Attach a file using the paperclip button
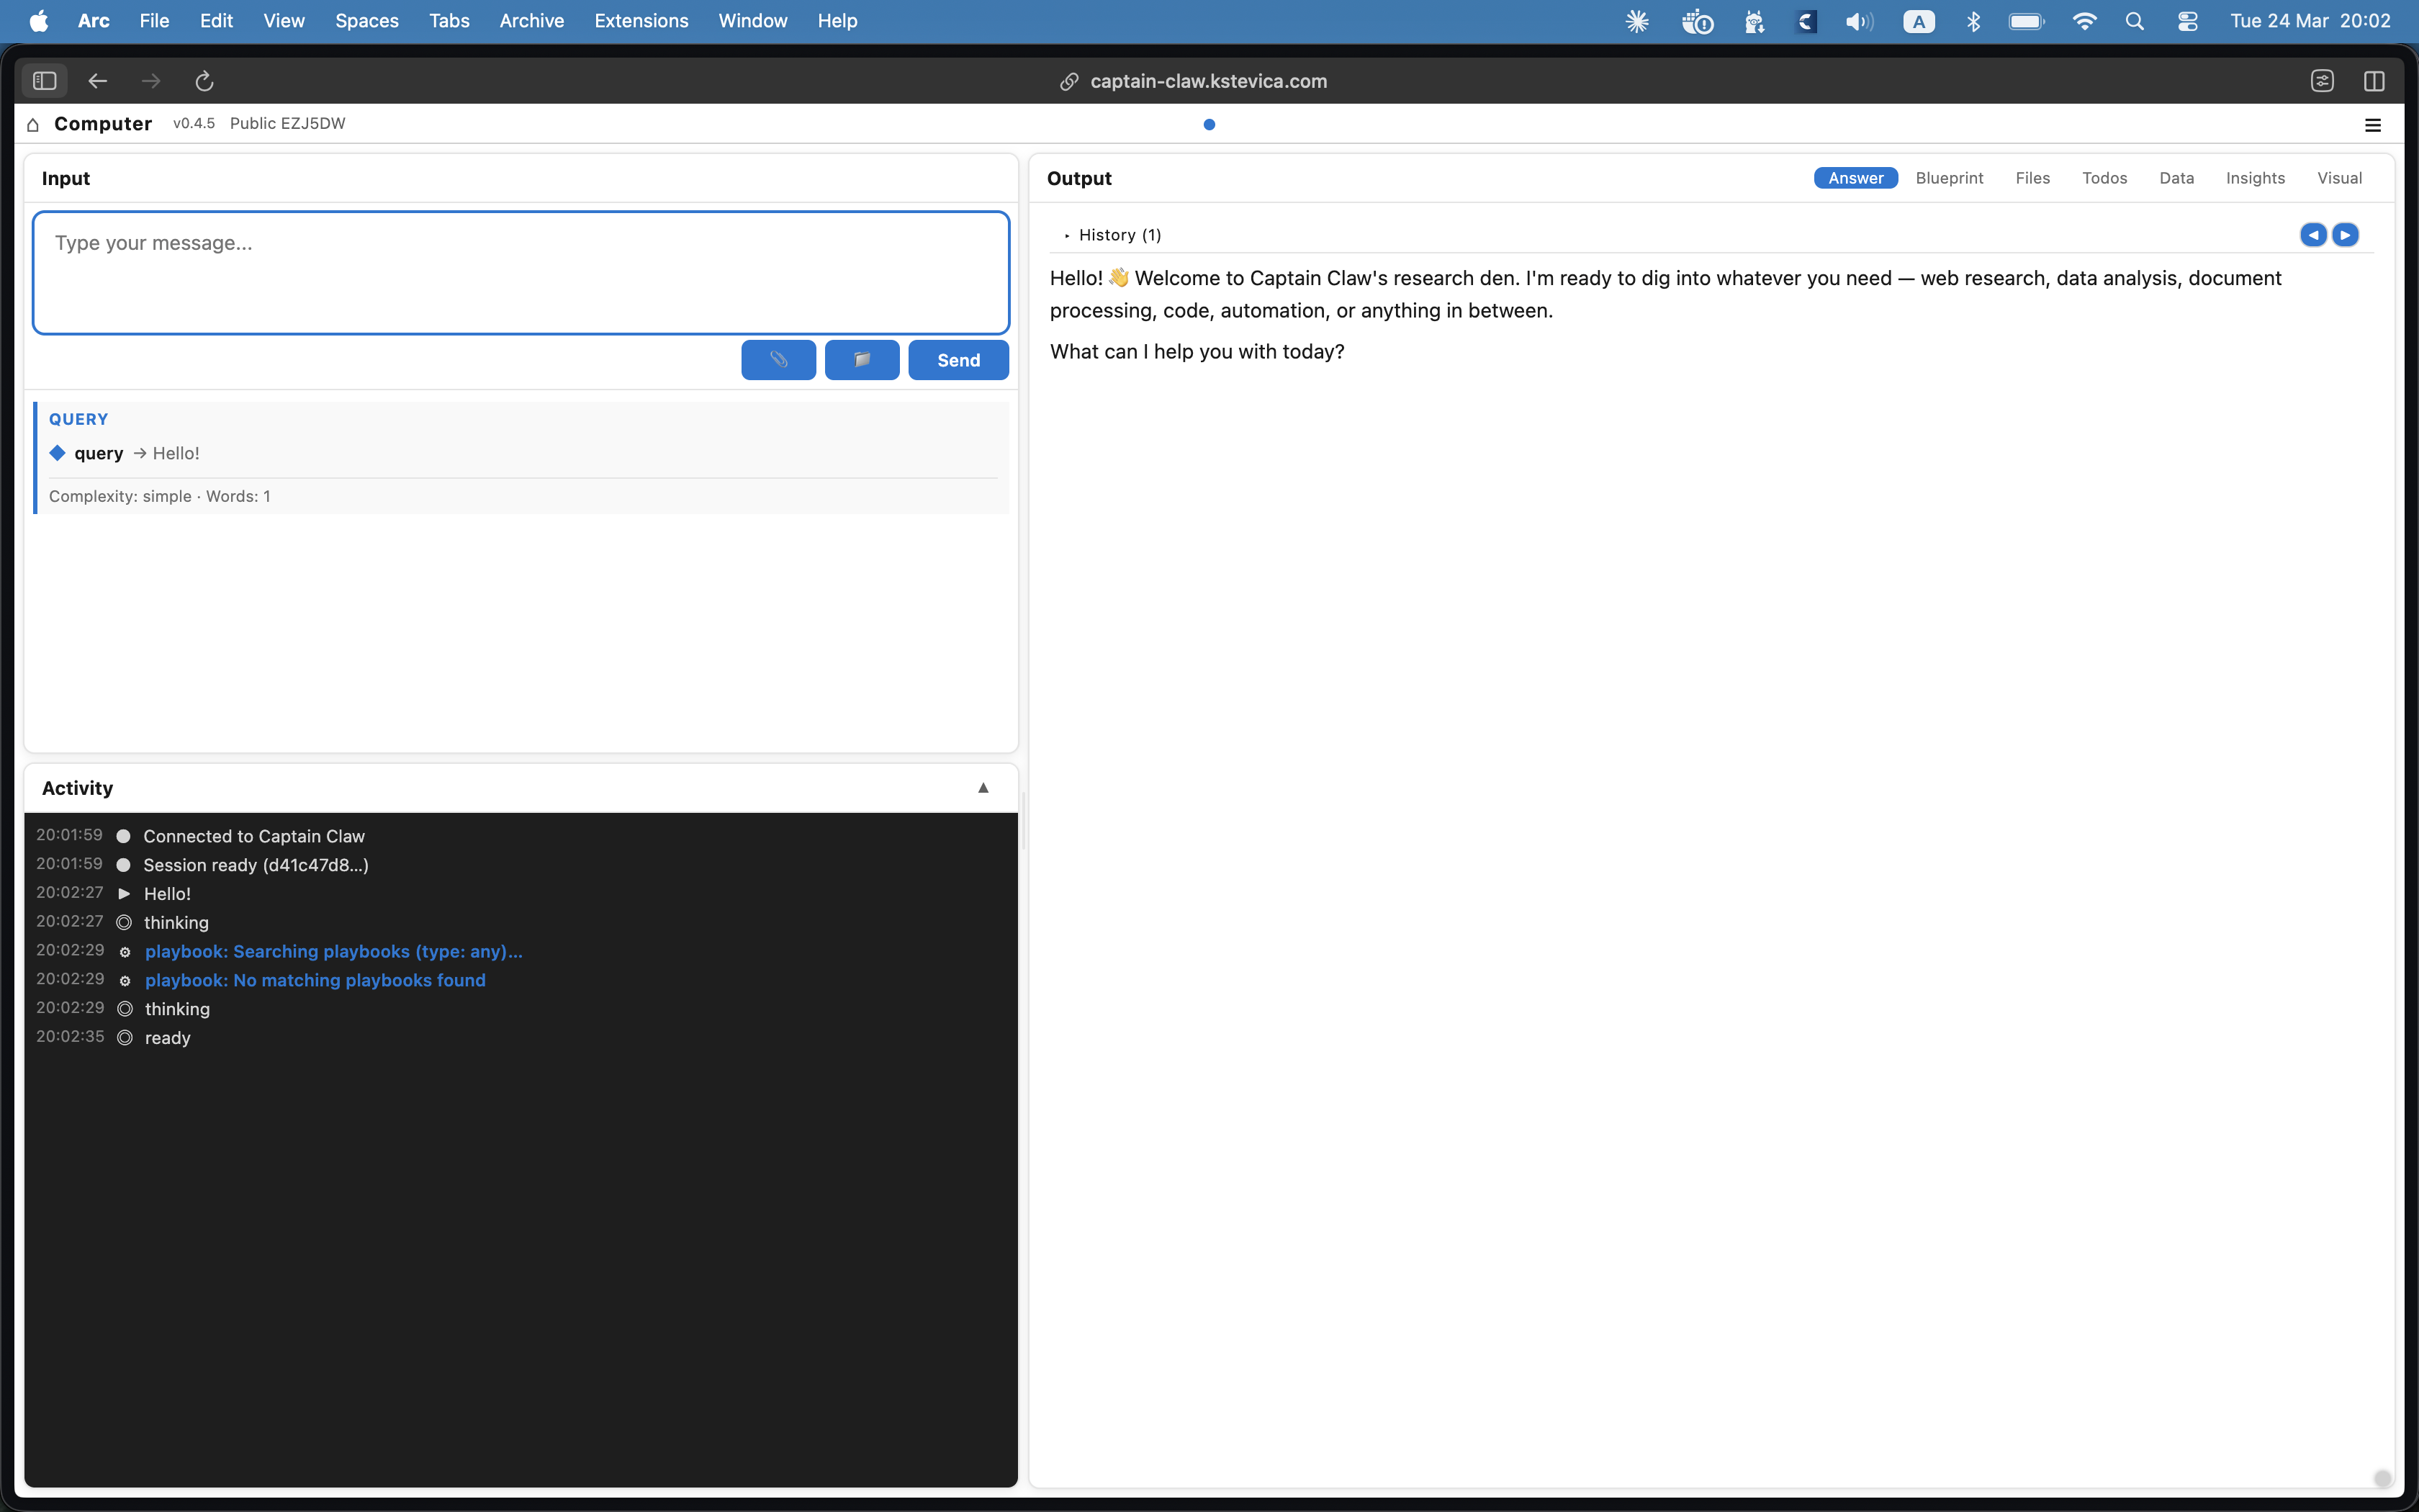 (x=779, y=360)
